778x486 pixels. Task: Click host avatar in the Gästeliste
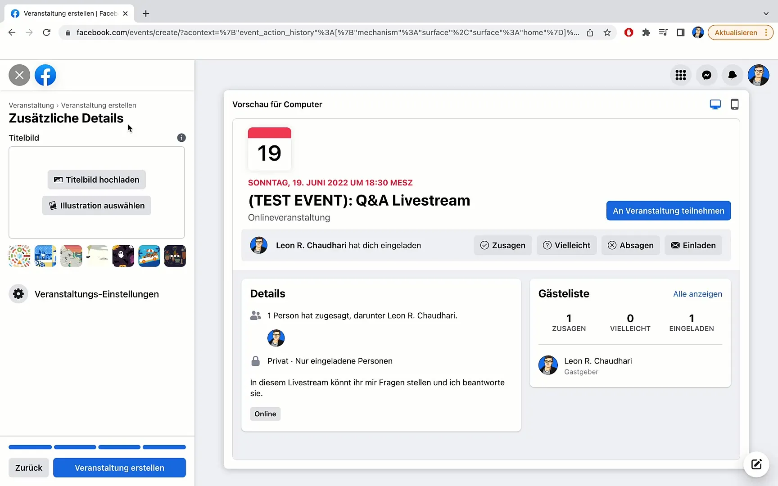point(548,365)
